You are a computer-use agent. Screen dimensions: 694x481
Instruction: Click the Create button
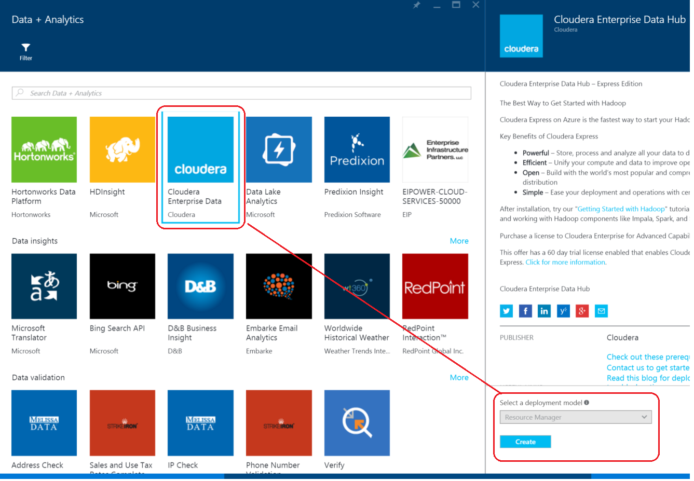pos(525,442)
